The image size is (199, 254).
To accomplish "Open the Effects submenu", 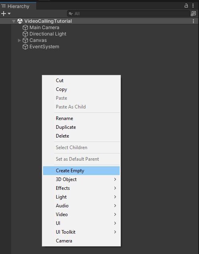I will click(x=81, y=188).
